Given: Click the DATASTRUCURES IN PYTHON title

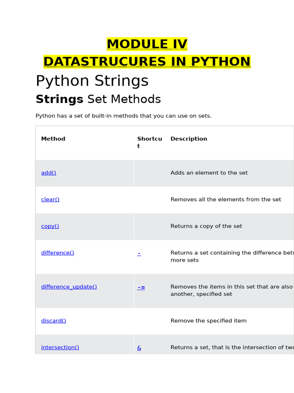Looking at the screenshot, I should pyautogui.click(x=147, y=62).
